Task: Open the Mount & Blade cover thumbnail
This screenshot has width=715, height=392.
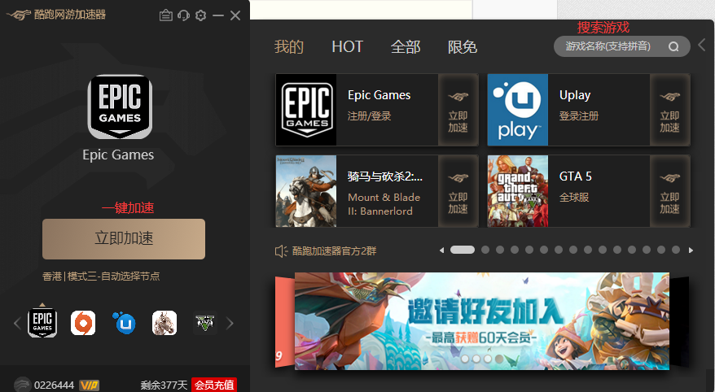Action: pyautogui.click(x=306, y=191)
